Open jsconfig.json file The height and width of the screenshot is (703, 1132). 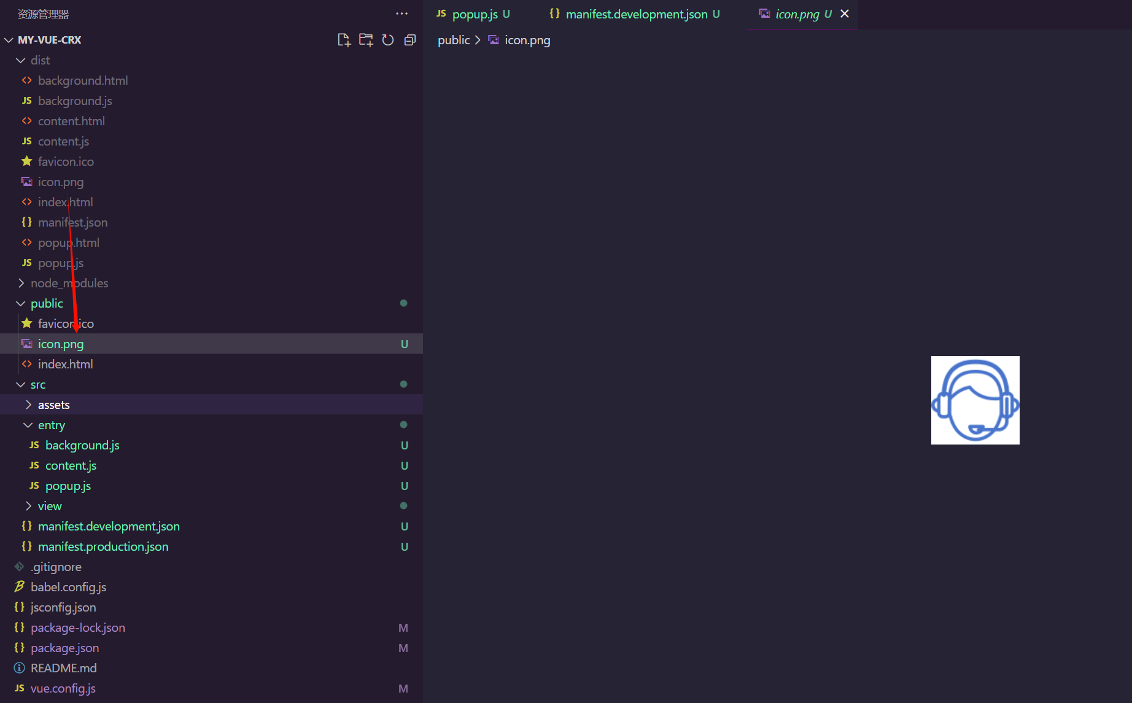63,607
